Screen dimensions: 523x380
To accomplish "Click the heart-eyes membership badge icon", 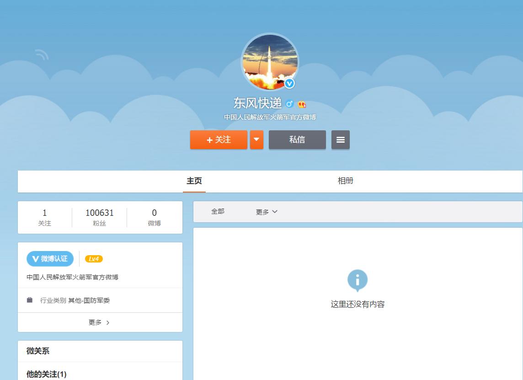I will tap(302, 104).
